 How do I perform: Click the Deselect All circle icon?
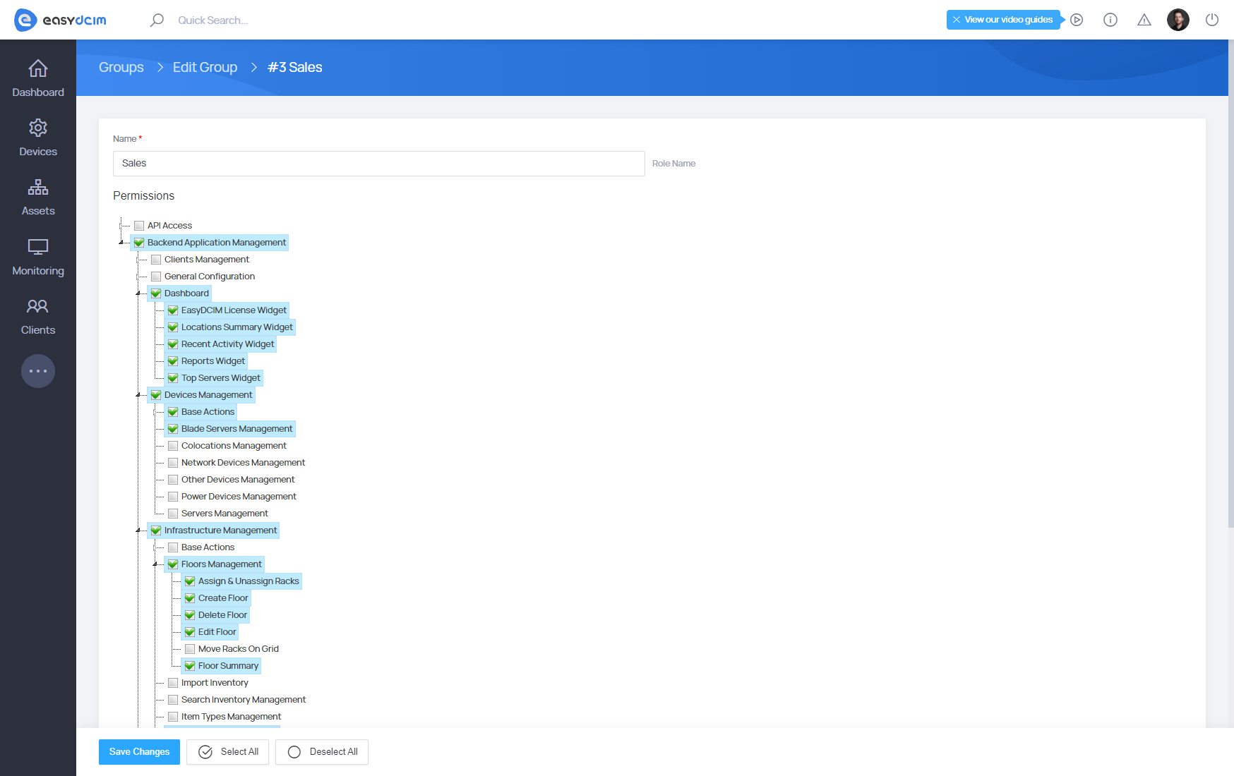[x=294, y=752]
